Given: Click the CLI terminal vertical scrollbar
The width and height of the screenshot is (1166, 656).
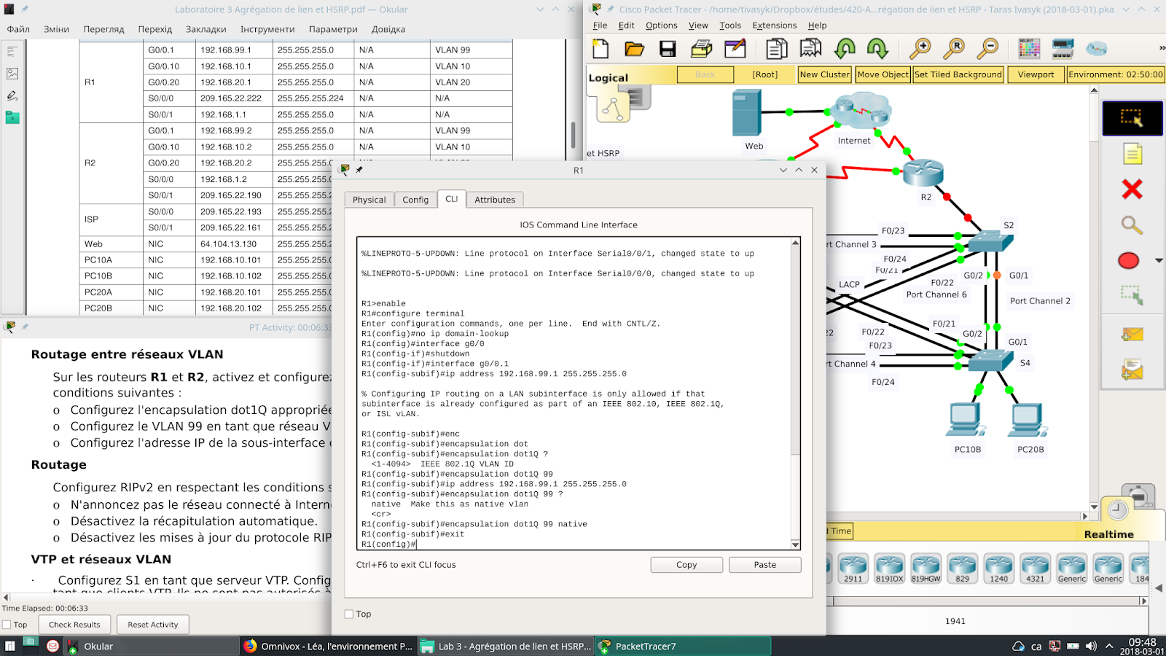Looking at the screenshot, I should (795, 393).
